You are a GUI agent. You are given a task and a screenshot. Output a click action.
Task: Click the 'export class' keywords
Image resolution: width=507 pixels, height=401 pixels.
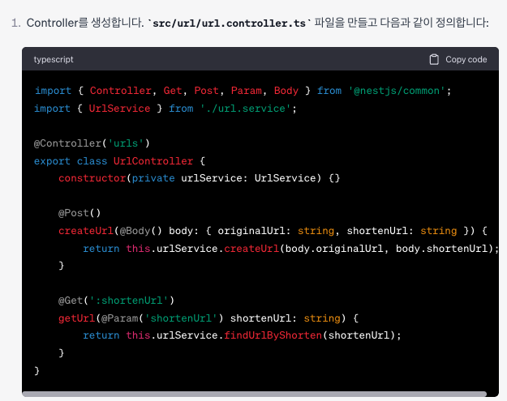(x=71, y=160)
